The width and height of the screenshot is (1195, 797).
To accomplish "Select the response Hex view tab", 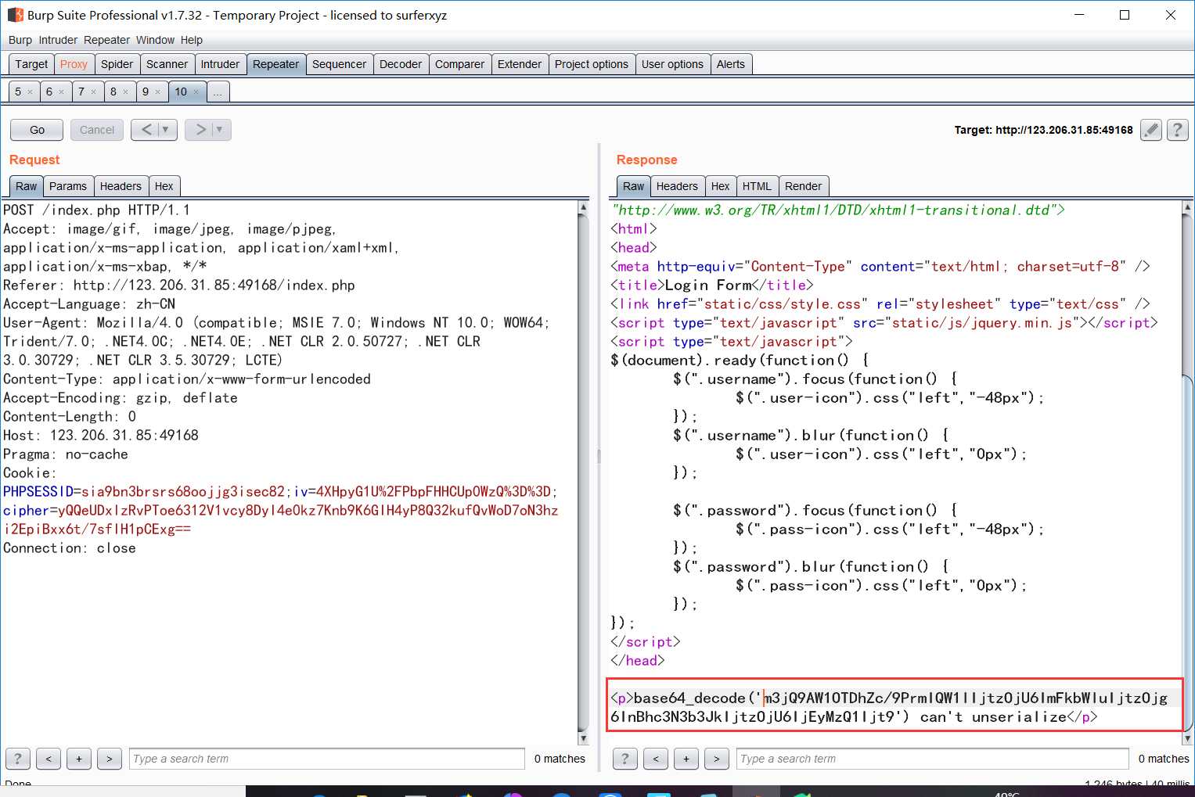I will (x=721, y=186).
